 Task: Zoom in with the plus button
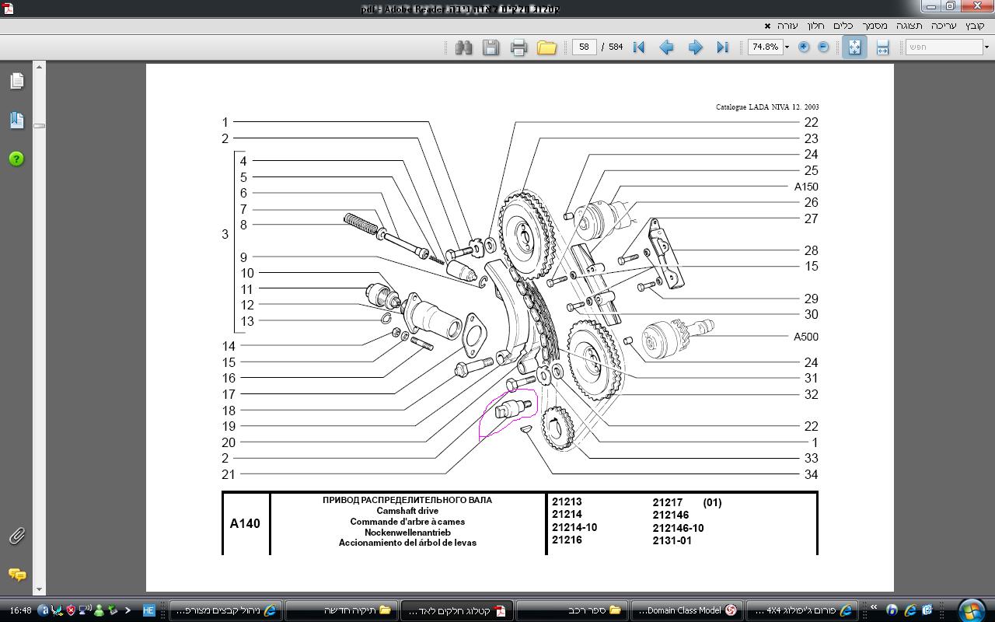[804, 47]
